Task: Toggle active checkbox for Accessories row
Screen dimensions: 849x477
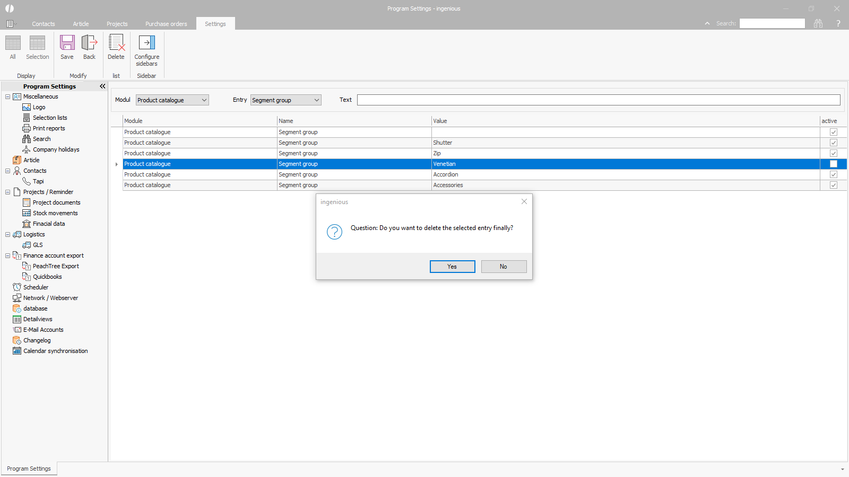Action: point(833,185)
